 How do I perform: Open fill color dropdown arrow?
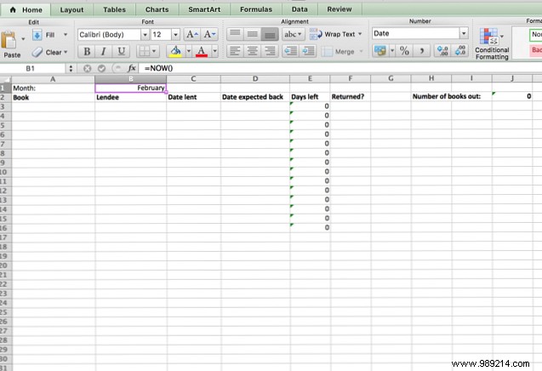(x=189, y=52)
